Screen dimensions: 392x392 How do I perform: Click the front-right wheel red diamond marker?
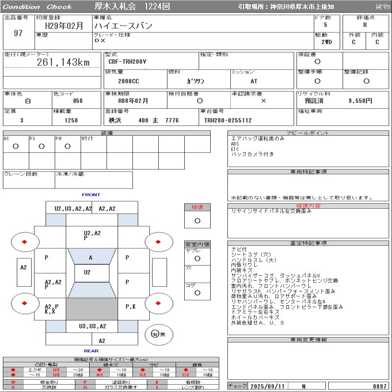click(x=158, y=242)
